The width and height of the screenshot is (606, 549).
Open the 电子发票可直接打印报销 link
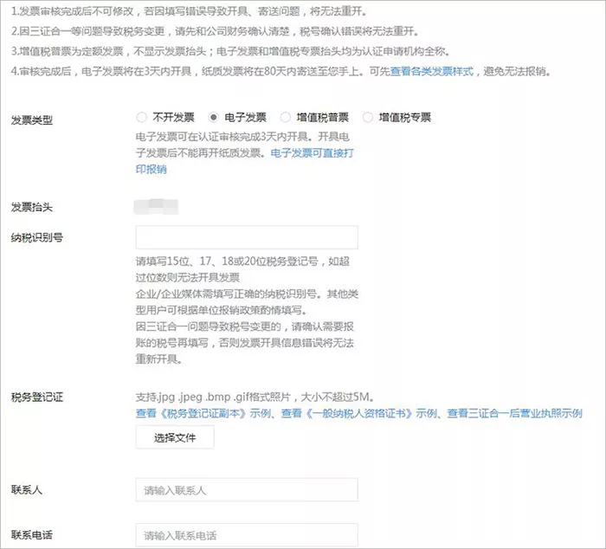point(245,161)
